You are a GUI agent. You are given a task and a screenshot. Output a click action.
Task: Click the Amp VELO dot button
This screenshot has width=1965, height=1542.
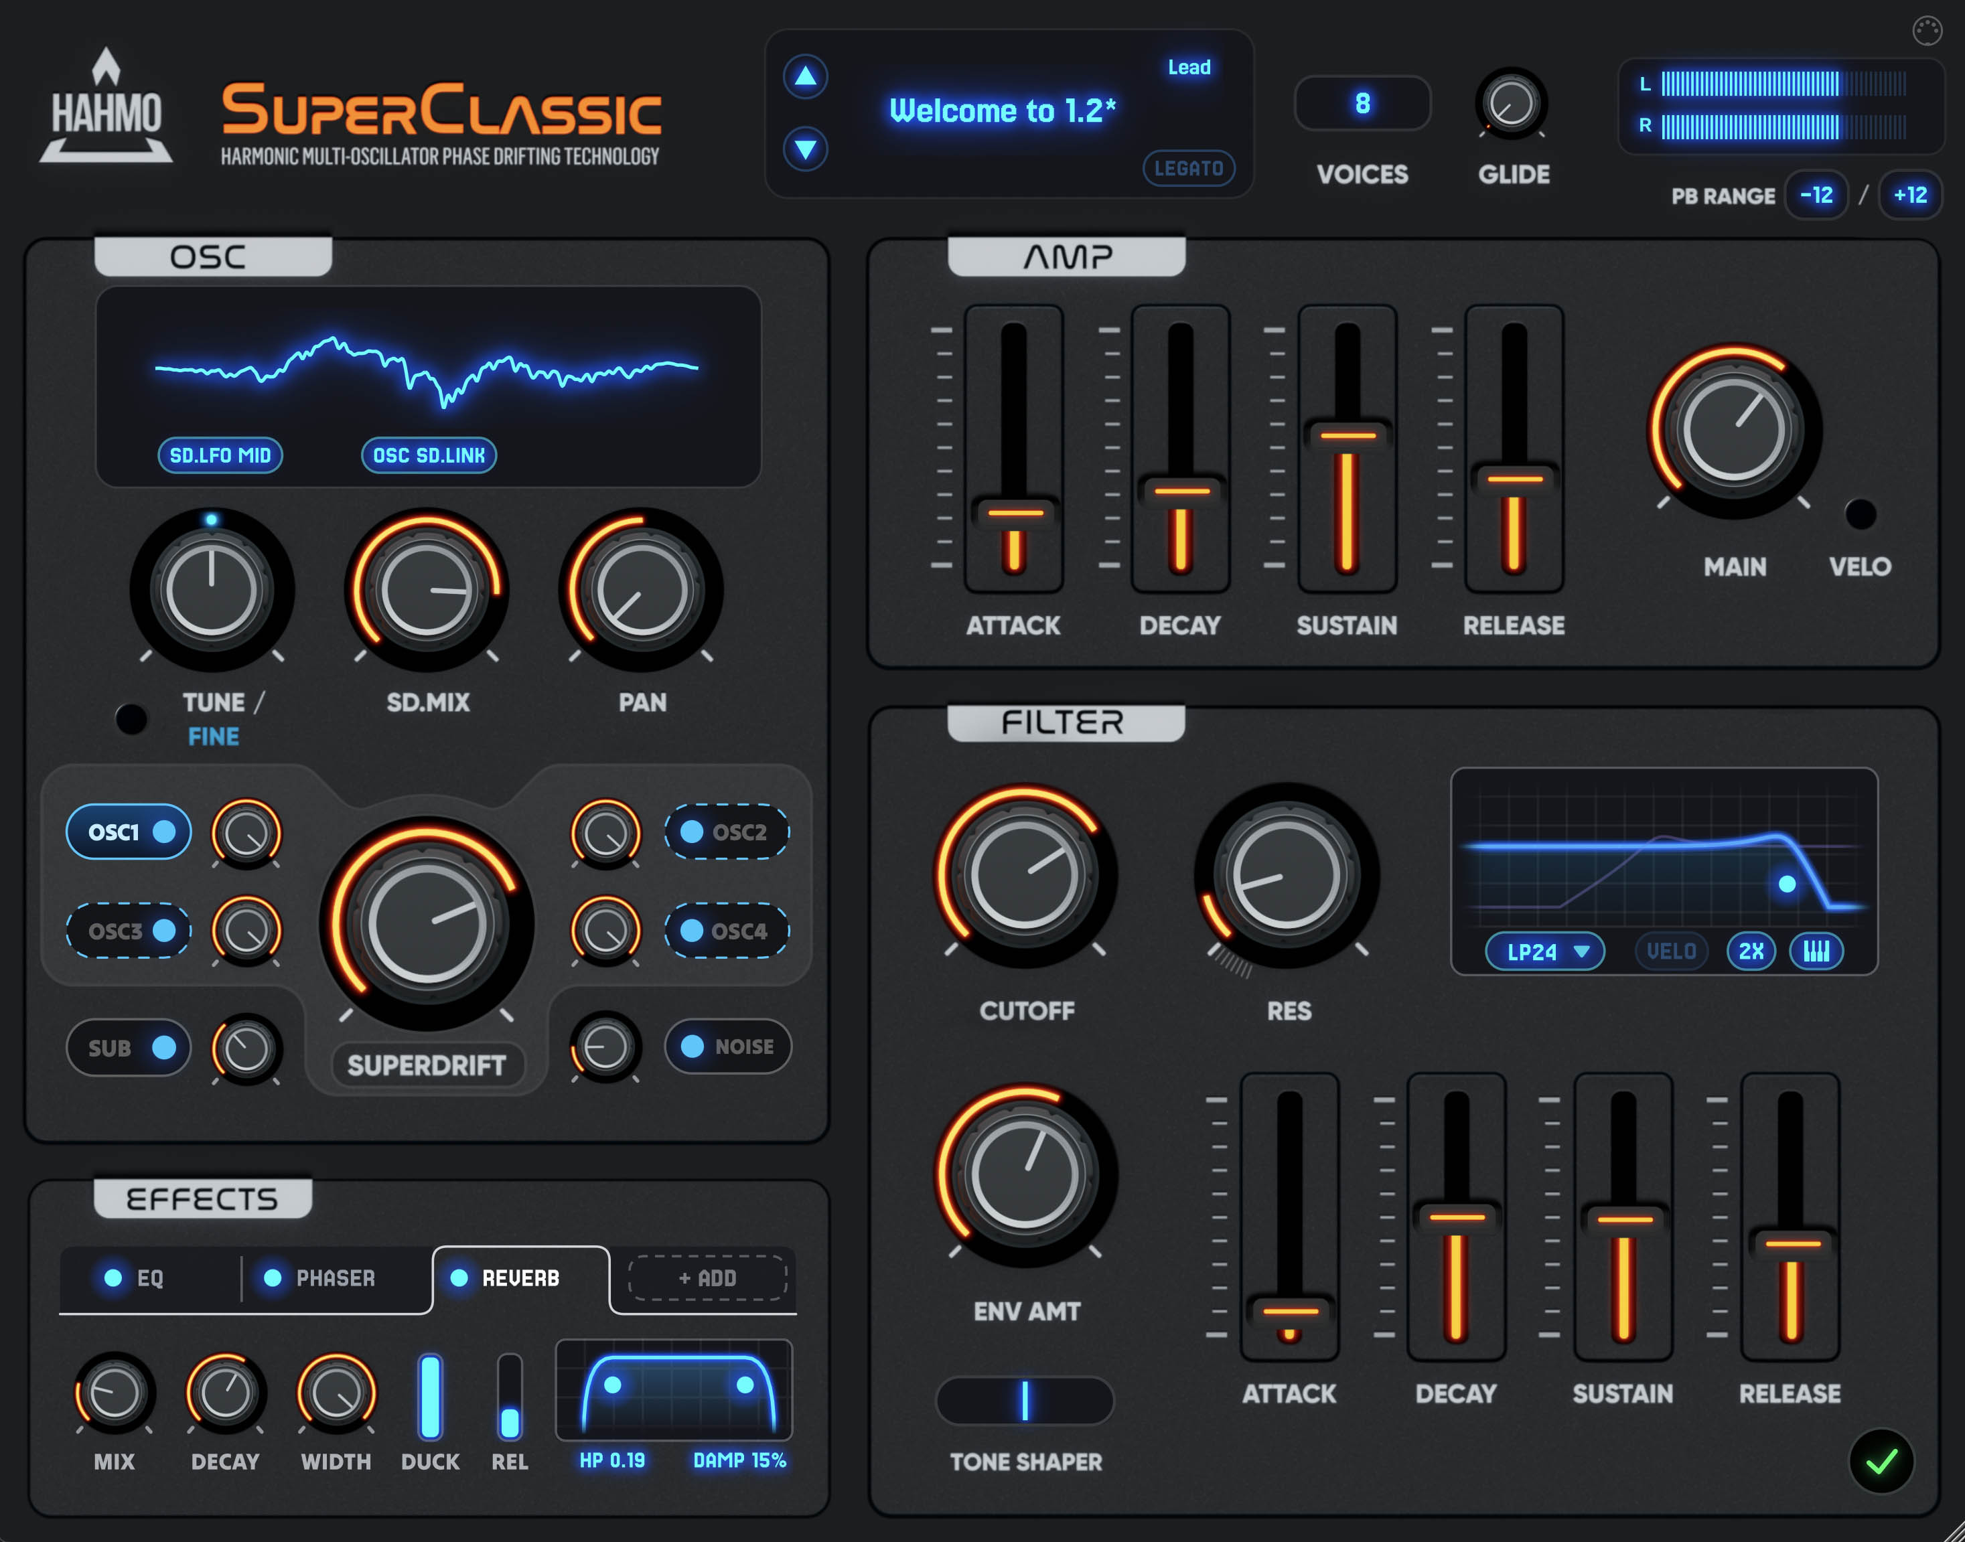pyautogui.click(x=1861, y=514)
